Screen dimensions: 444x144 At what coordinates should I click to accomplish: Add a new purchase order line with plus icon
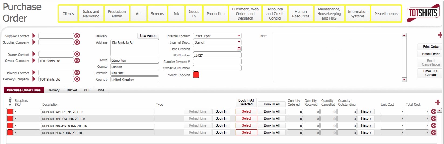click(x=438, y=102)
